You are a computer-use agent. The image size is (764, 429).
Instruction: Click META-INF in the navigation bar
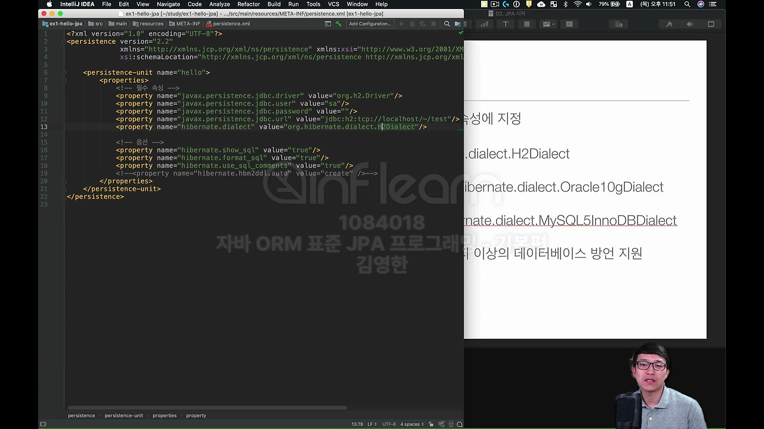click(184, 24)
